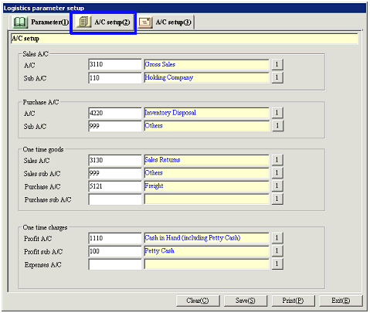Click the open book icon on Parameter(1) tab

click(x=20, y=22)
